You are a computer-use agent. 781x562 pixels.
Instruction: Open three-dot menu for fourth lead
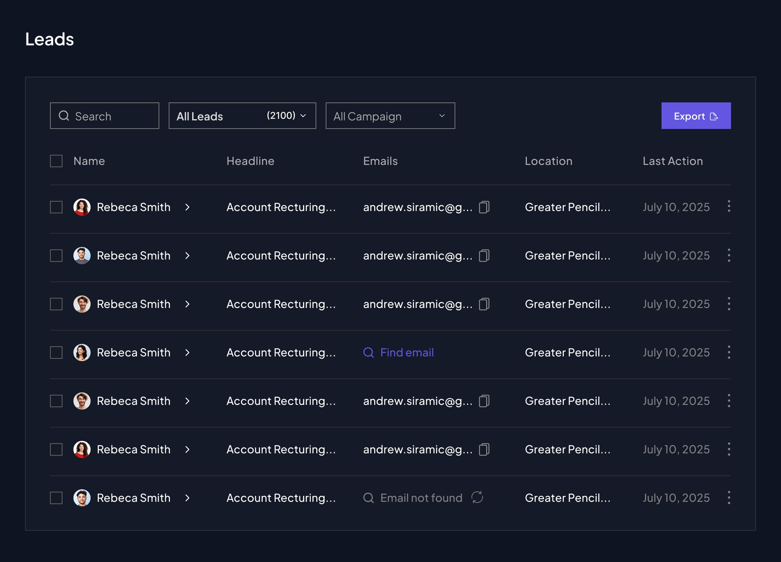(729, 352)
